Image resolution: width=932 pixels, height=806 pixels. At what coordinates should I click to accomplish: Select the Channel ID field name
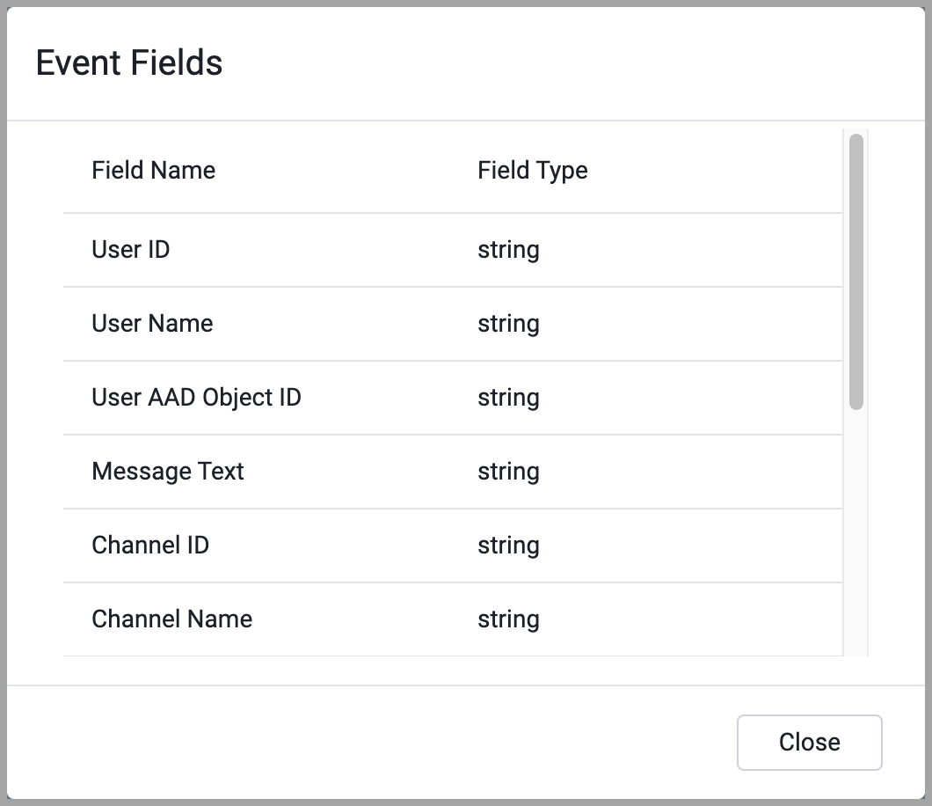pos(150,546)
